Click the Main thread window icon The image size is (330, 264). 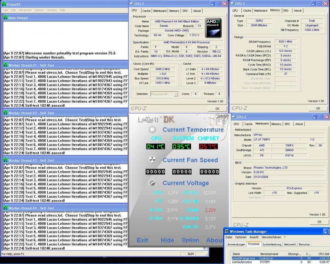(x=6, y=18)
